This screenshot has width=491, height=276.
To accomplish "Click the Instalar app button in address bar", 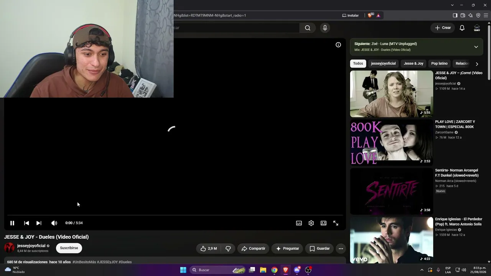I will coord(350,15).
